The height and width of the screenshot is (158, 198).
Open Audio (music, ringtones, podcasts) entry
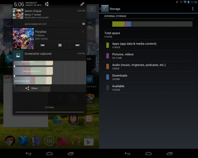(x=148, y=67)
